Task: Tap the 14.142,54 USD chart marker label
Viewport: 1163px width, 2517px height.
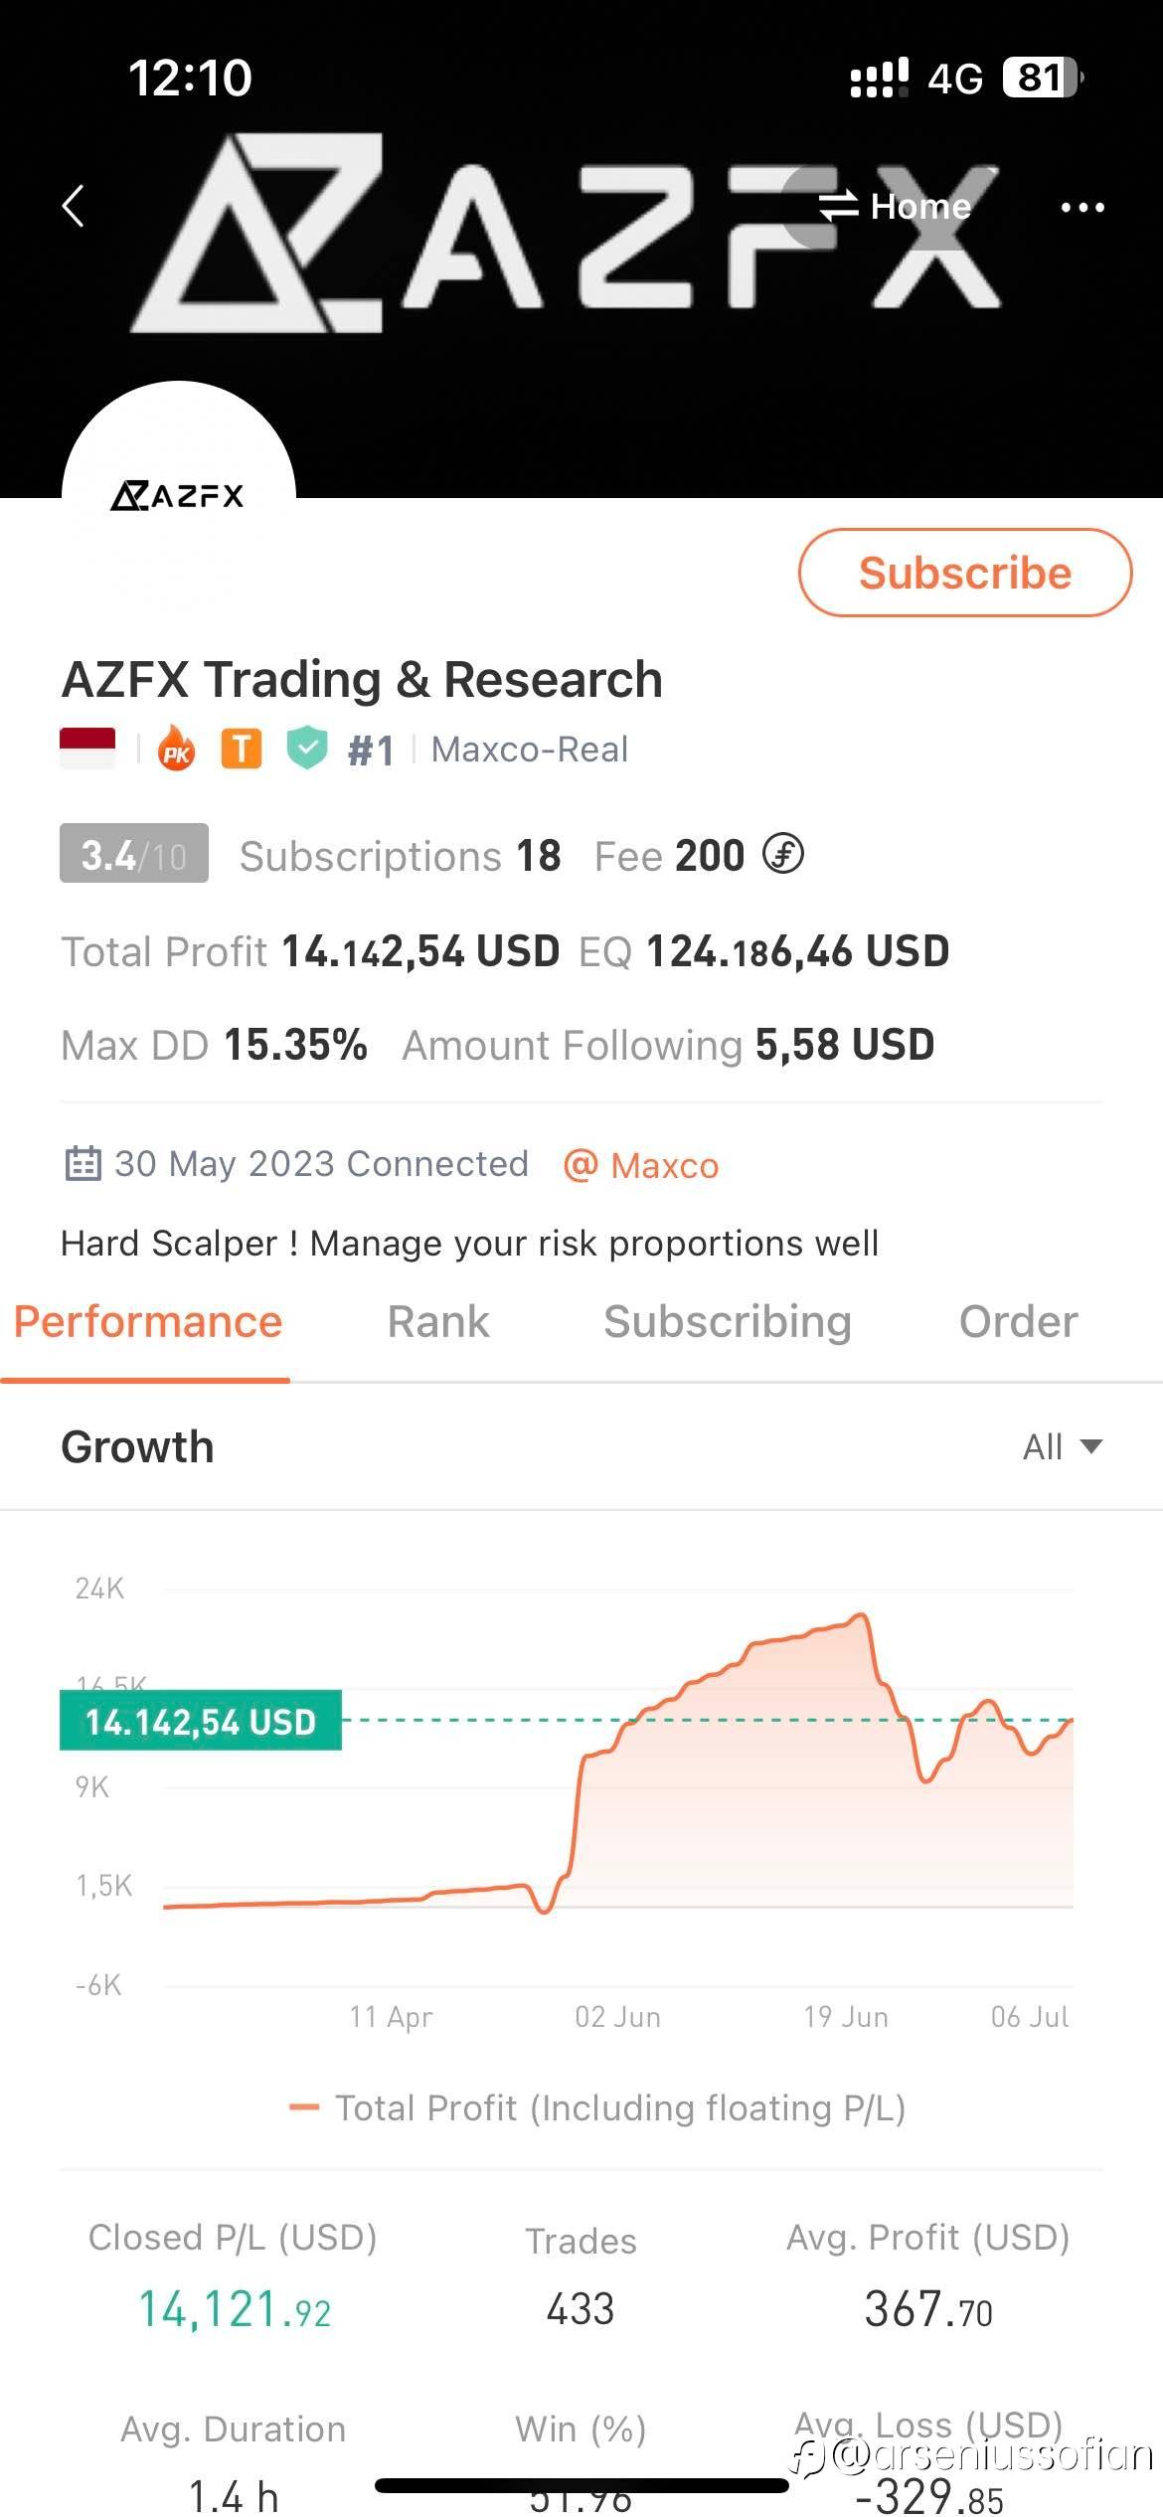Action: 201,1721
